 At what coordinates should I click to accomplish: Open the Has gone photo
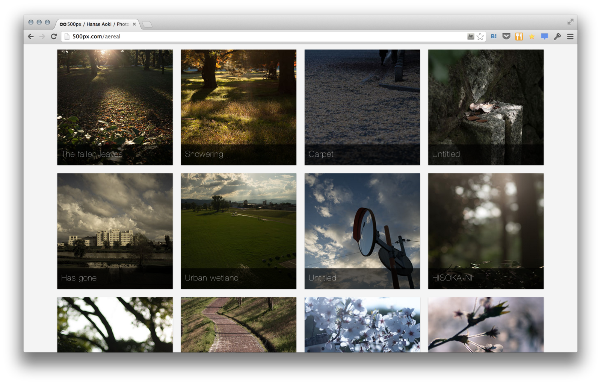[x=115, y=231]
